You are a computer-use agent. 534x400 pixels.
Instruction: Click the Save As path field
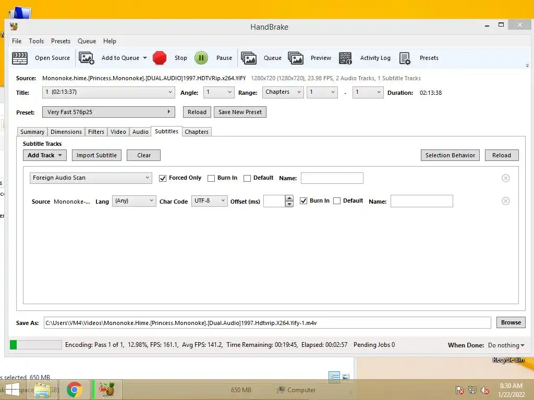[268, 323]
